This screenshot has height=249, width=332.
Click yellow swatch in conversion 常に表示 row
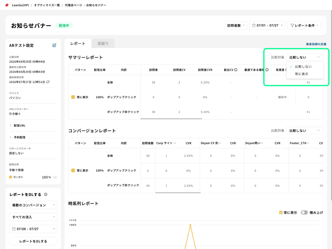(73, 170)
